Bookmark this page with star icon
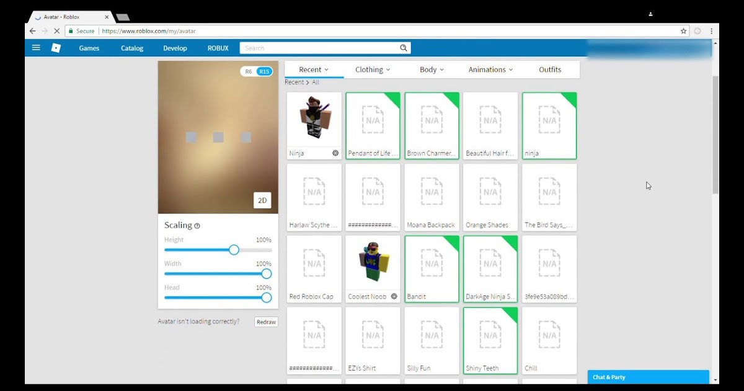Viewport: 744px width, 391px height. (683, 30)
